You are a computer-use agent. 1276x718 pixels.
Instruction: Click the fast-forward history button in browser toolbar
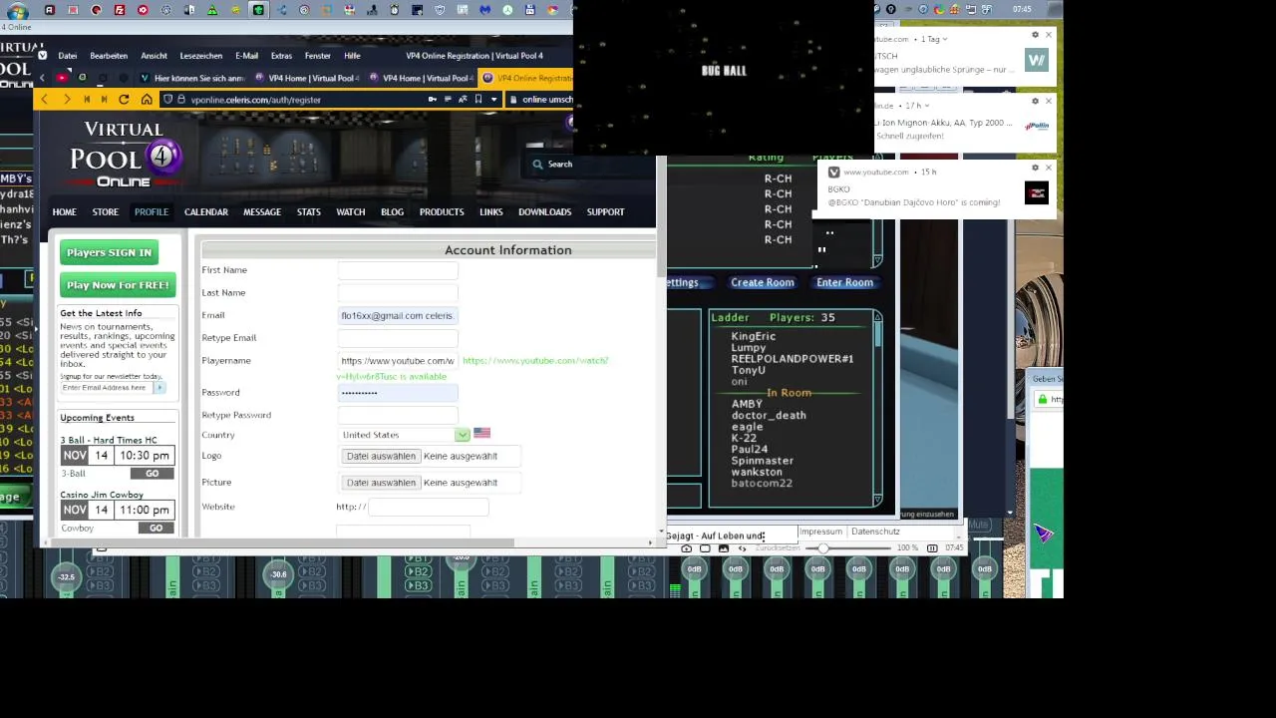[x=104, y=100]
